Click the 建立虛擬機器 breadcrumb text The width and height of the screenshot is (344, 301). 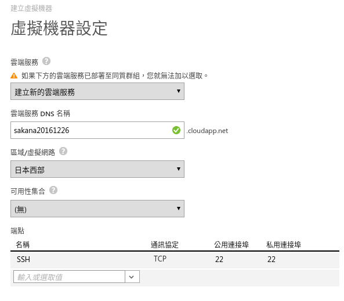click(x=31, y=8)
